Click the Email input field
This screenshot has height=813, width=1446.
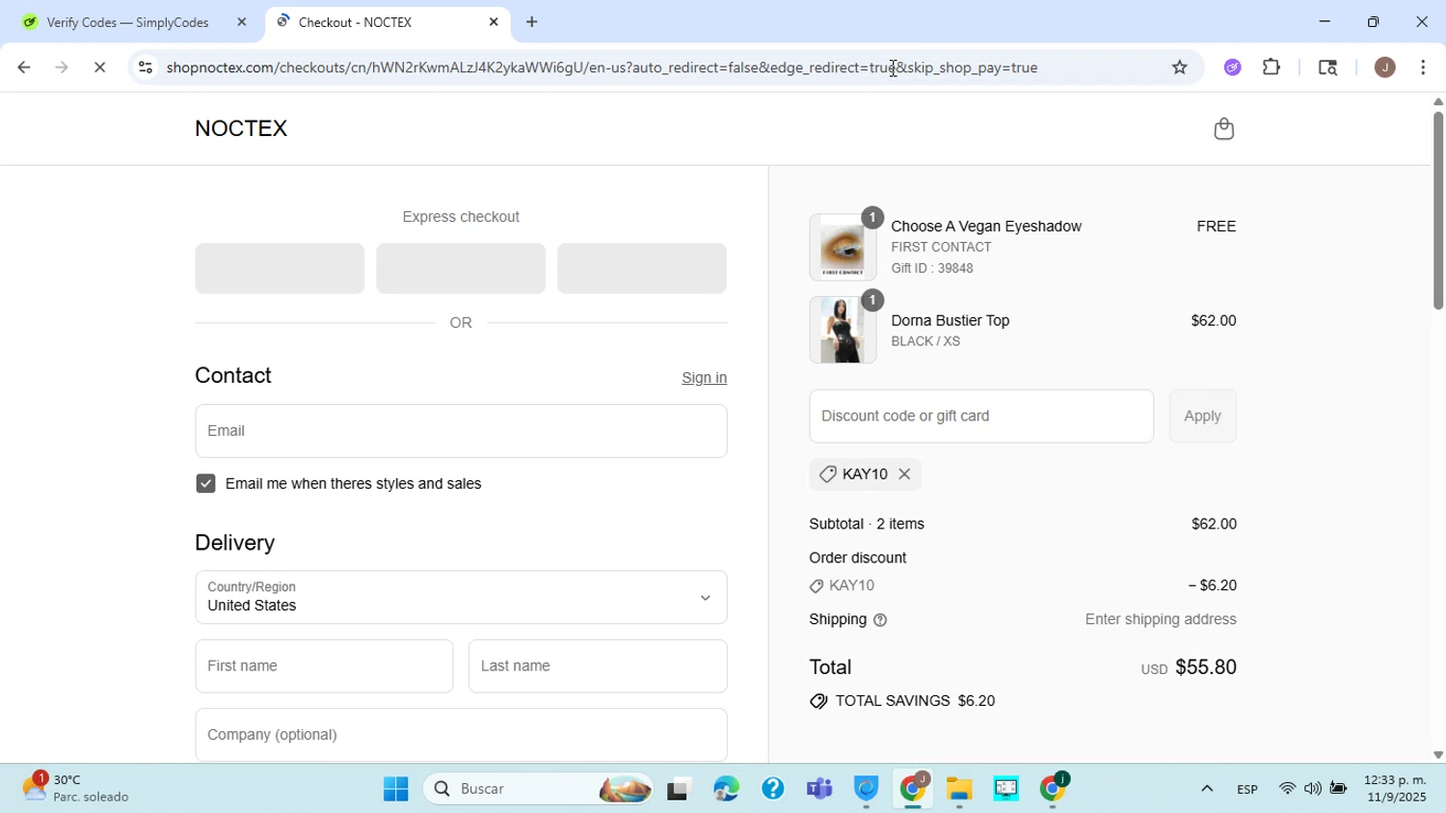coord(461,431)
